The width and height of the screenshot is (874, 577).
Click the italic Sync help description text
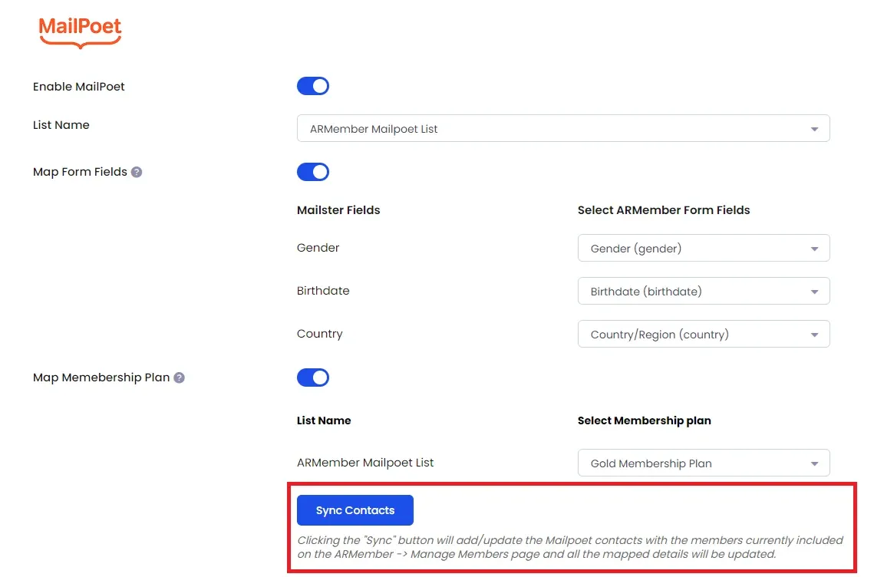coord(569,547)
